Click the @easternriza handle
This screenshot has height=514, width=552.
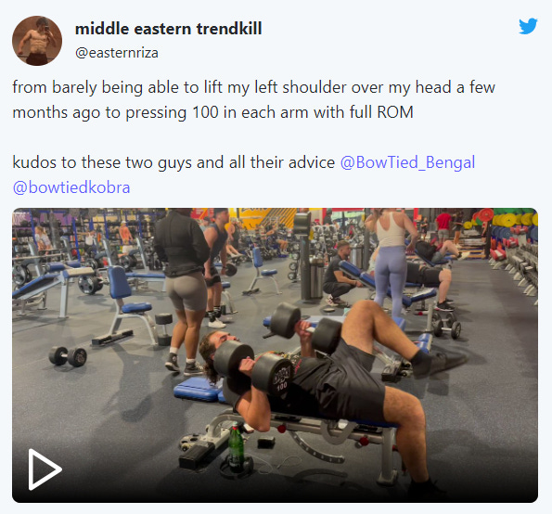pyautogui.click(x=117, y=53)
